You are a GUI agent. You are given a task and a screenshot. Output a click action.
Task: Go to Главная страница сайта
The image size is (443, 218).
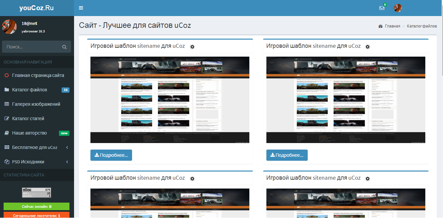(37, 75)
